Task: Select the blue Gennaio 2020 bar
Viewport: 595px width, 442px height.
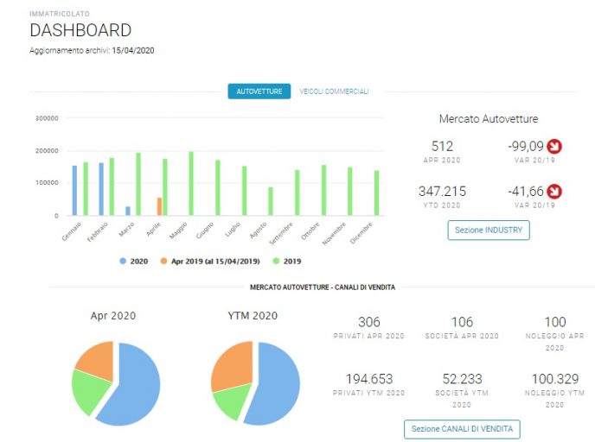Action: pyautogui.click(x=74, y=191)
